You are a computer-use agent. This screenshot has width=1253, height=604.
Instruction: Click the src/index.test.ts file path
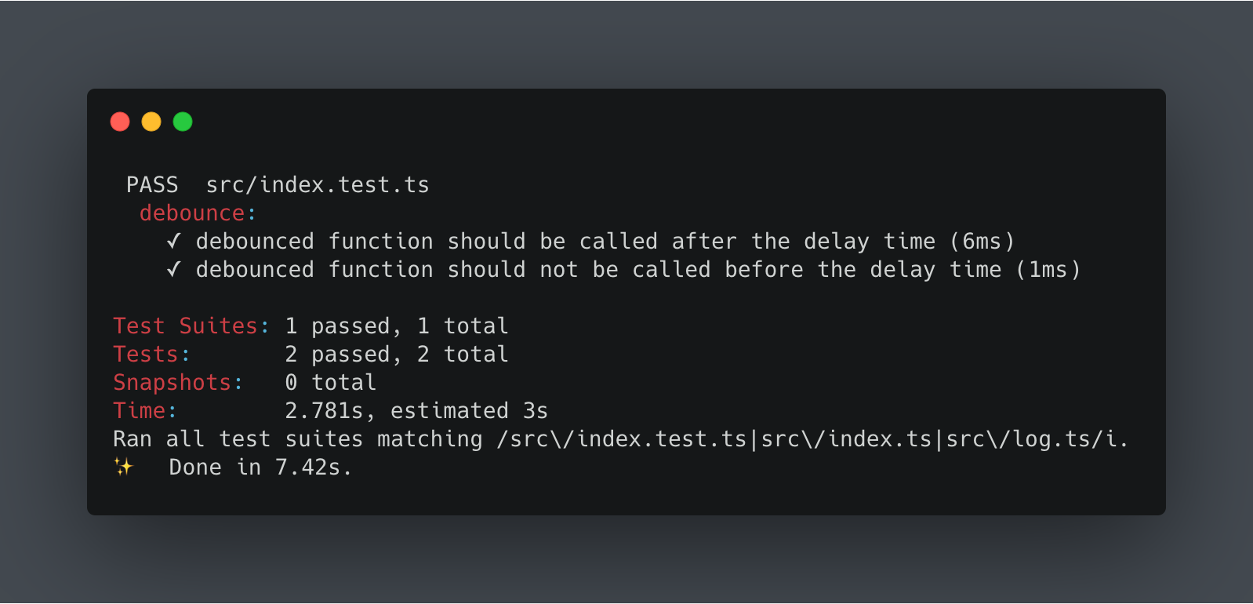pyautogui.click(x=318, y=184)
